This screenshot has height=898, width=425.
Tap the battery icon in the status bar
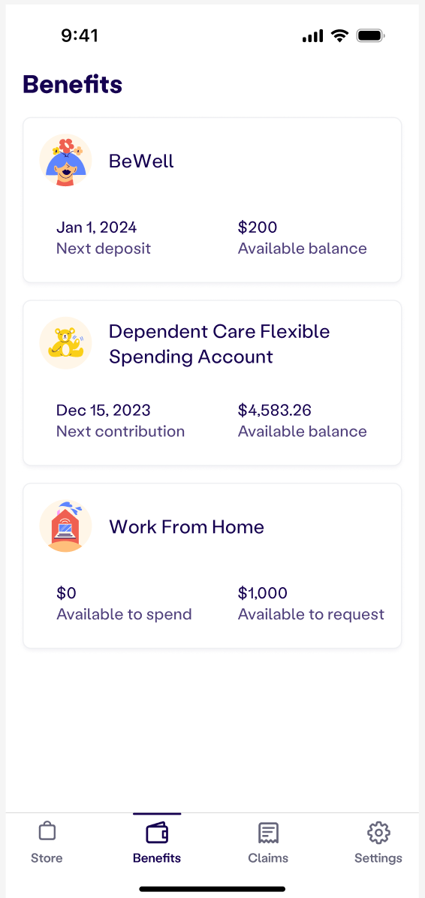(x=371, y=36)
